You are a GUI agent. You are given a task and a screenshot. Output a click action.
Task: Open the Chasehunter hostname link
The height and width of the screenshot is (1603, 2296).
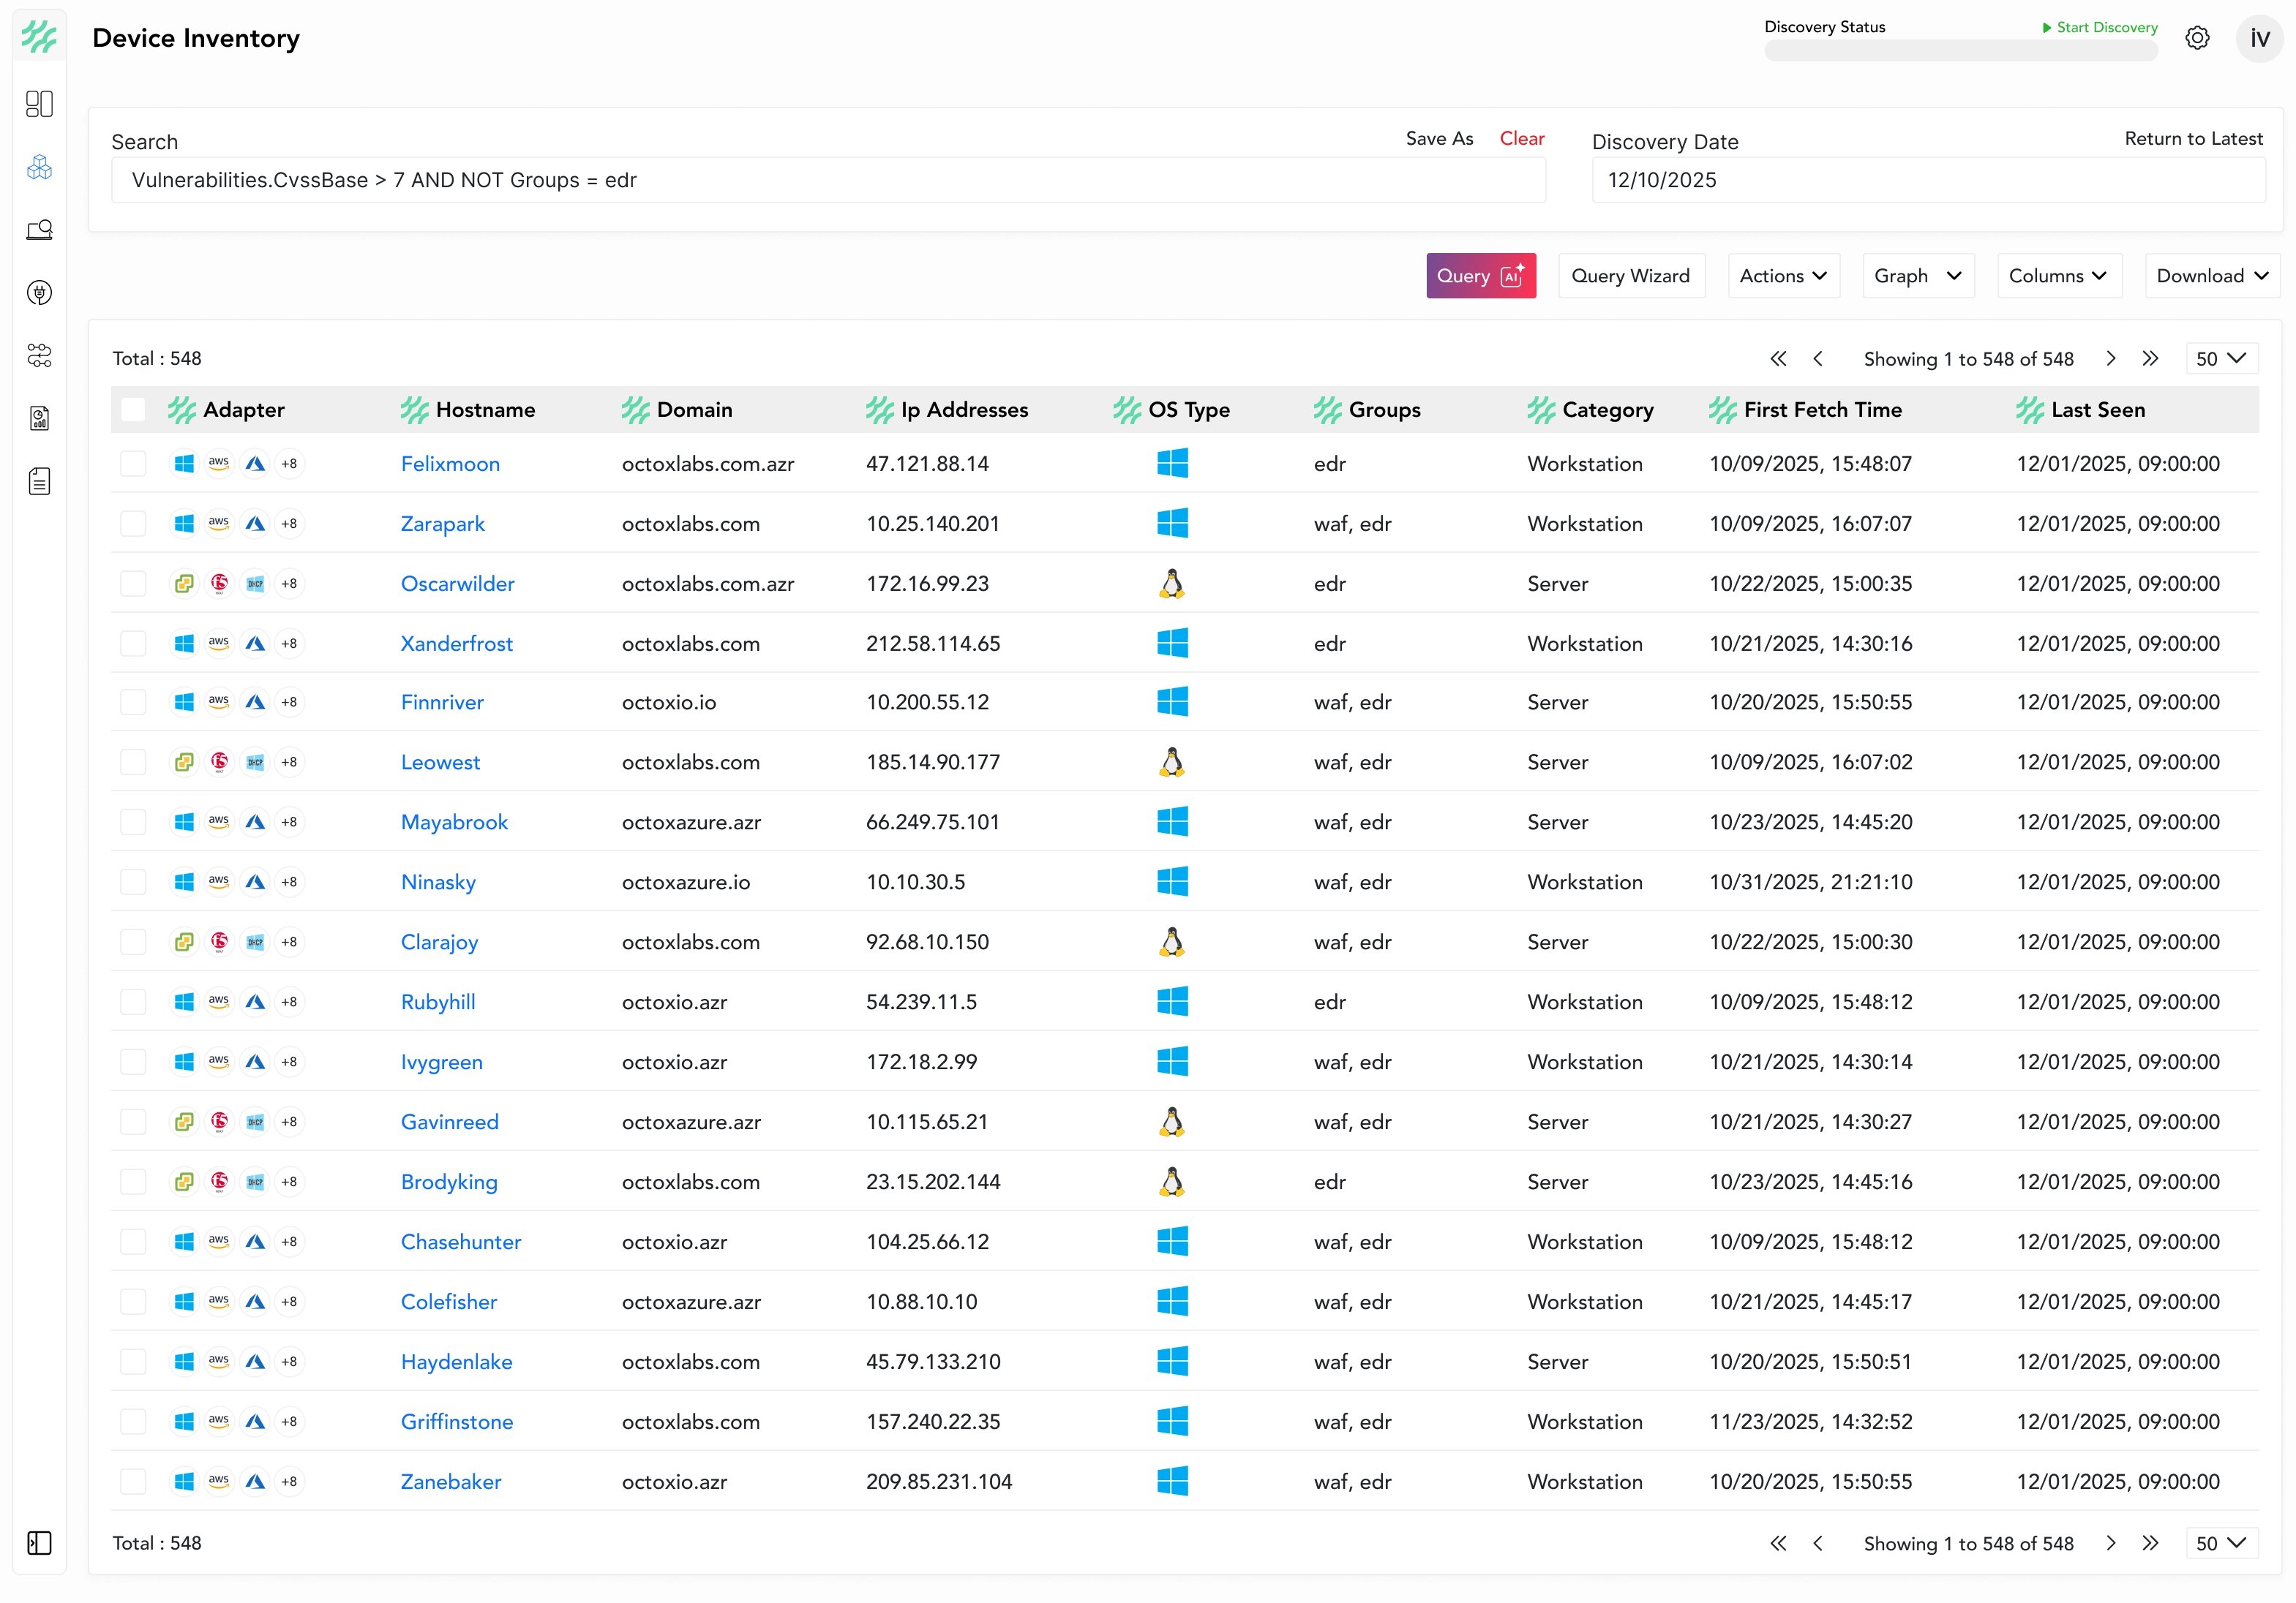[x=461, y=1242]
